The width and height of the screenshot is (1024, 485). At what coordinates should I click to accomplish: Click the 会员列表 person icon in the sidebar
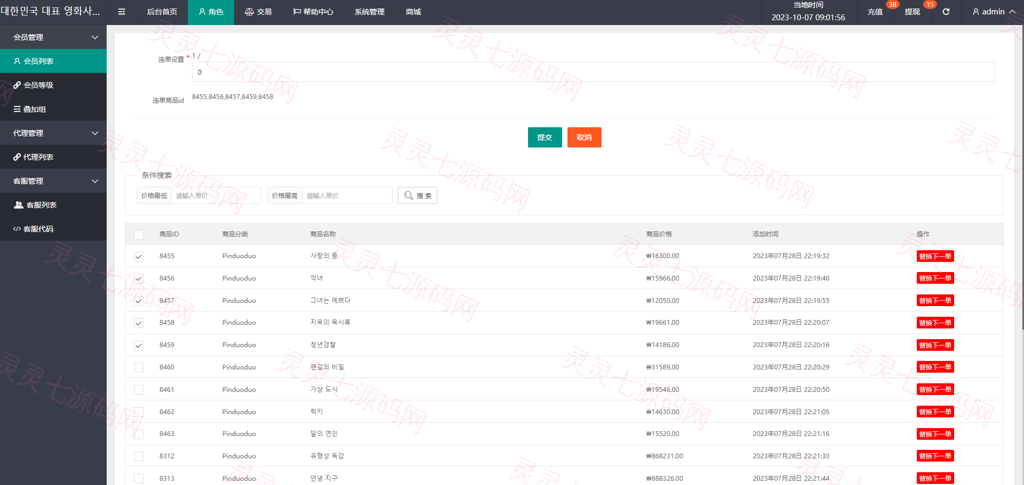click(x=17, y=61)
